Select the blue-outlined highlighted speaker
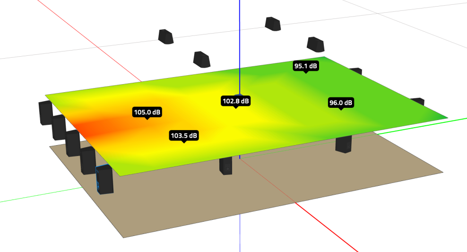This screenshot has width=467, height=252. [x=104, y=180]
